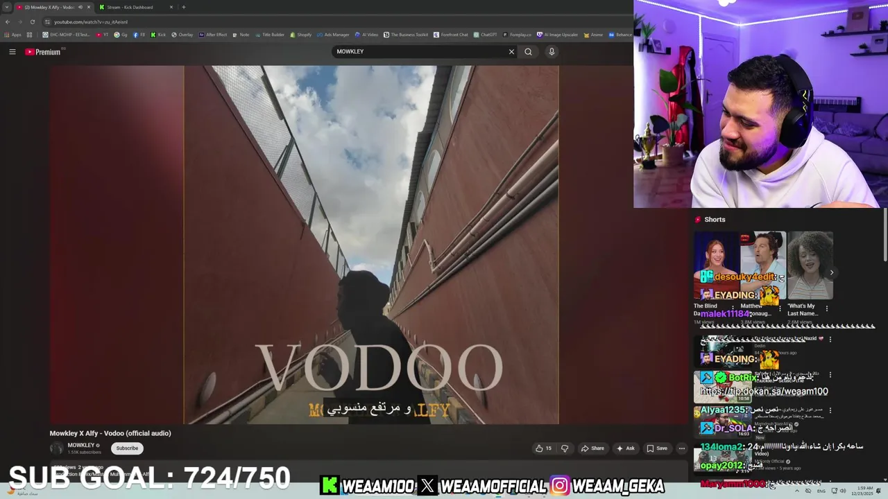Open The Blind short thumbnail
This screenshot has width=888, height=499.
(x=716, y=265)
